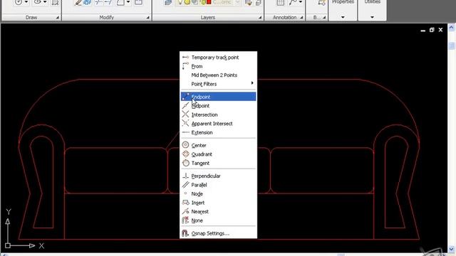Click the Node snap icon
The width and height of the screenshot is (456, 256).
click(x=185, y=193)
